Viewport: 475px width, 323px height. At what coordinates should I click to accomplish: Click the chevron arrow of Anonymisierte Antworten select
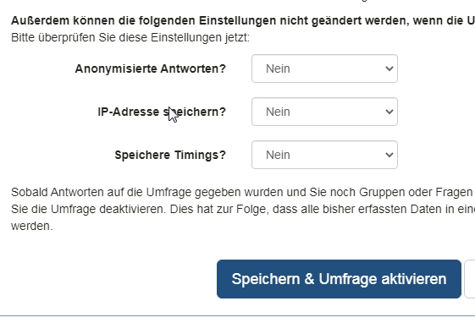pyautogui.click(x=389, y=68)
